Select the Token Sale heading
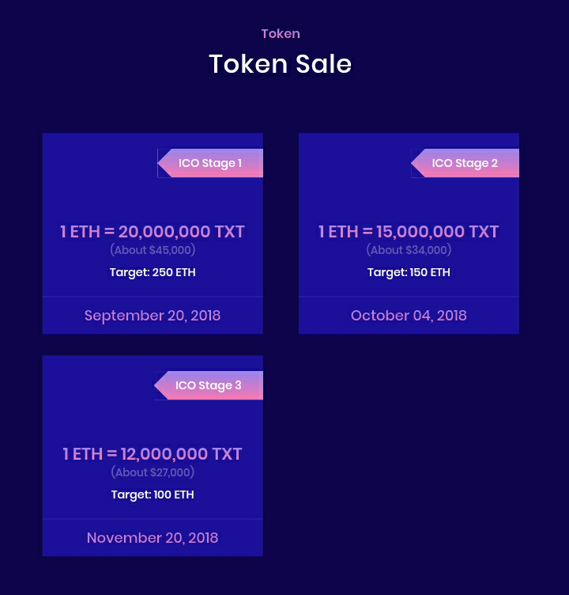 (x=280, y=64)
